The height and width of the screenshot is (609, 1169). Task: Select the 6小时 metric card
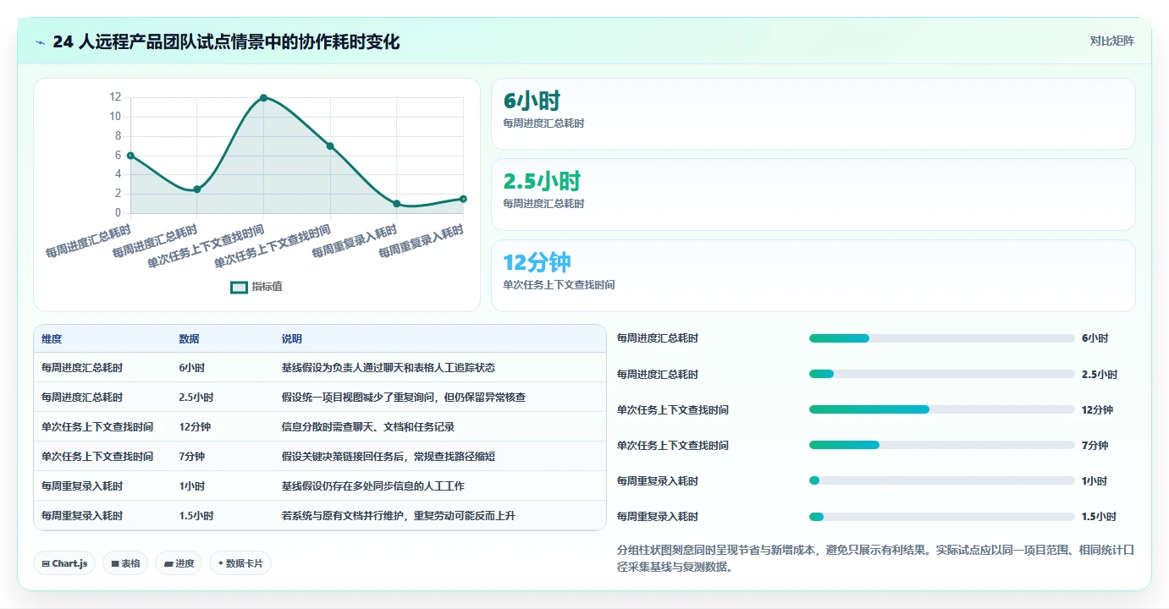[813, 114]
